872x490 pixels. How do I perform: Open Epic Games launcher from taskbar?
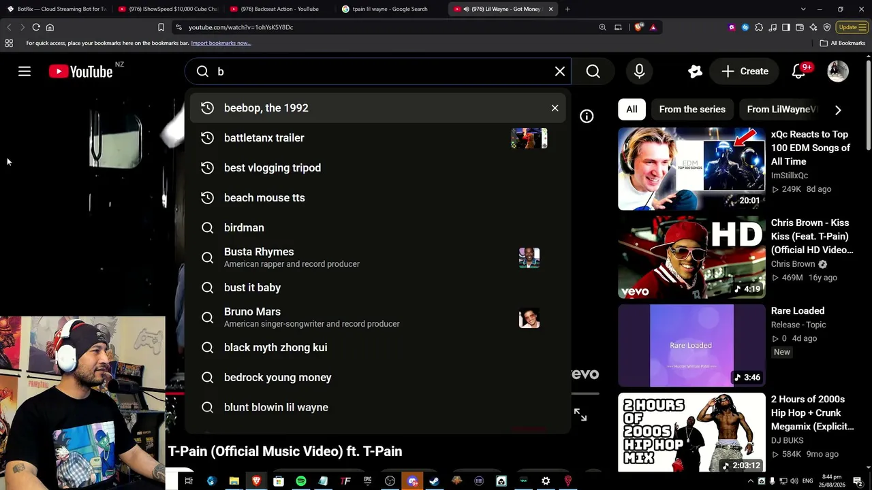(368, 481)
